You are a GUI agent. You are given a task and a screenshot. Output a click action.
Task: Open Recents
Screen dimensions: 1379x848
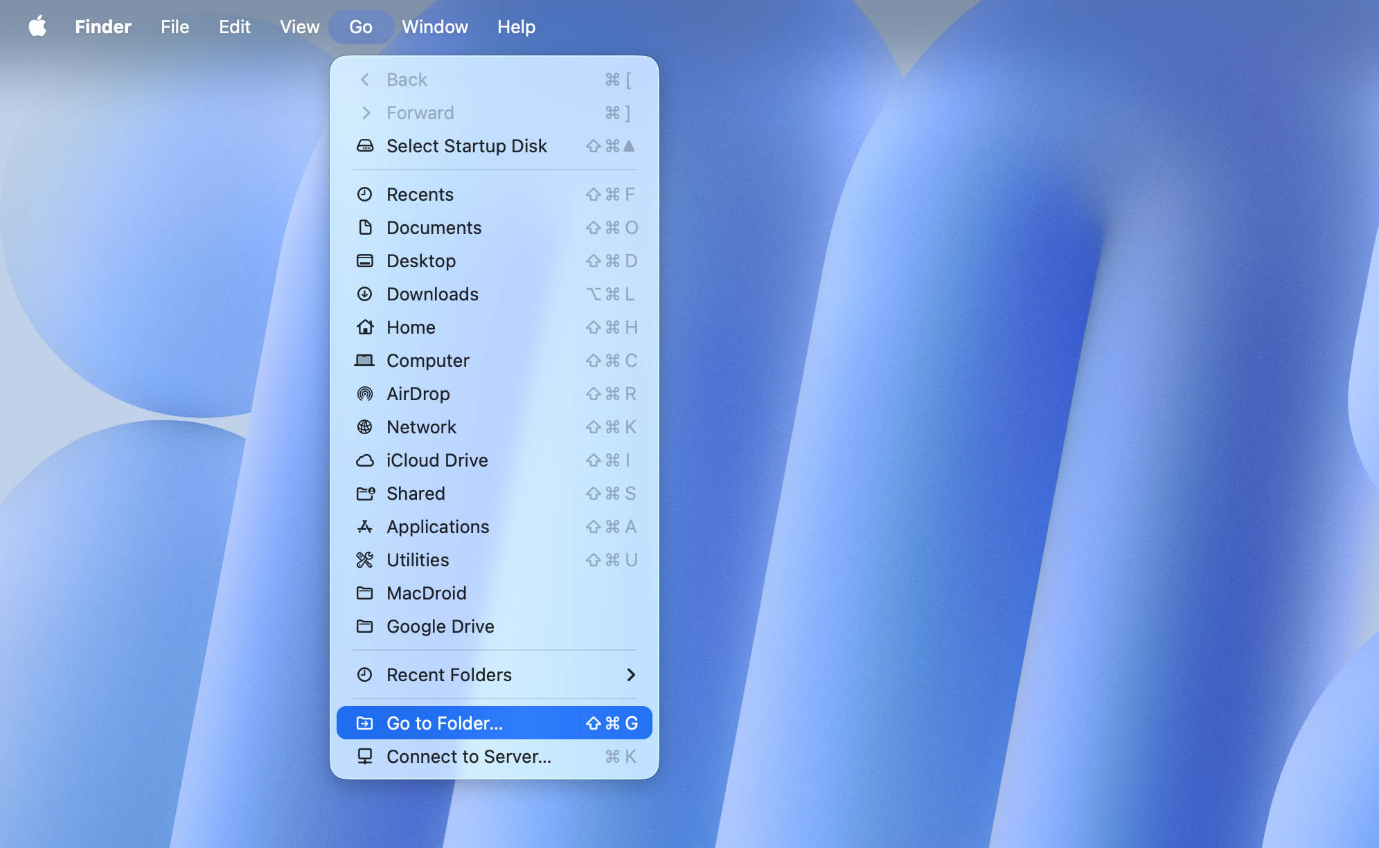pos(420,195)
